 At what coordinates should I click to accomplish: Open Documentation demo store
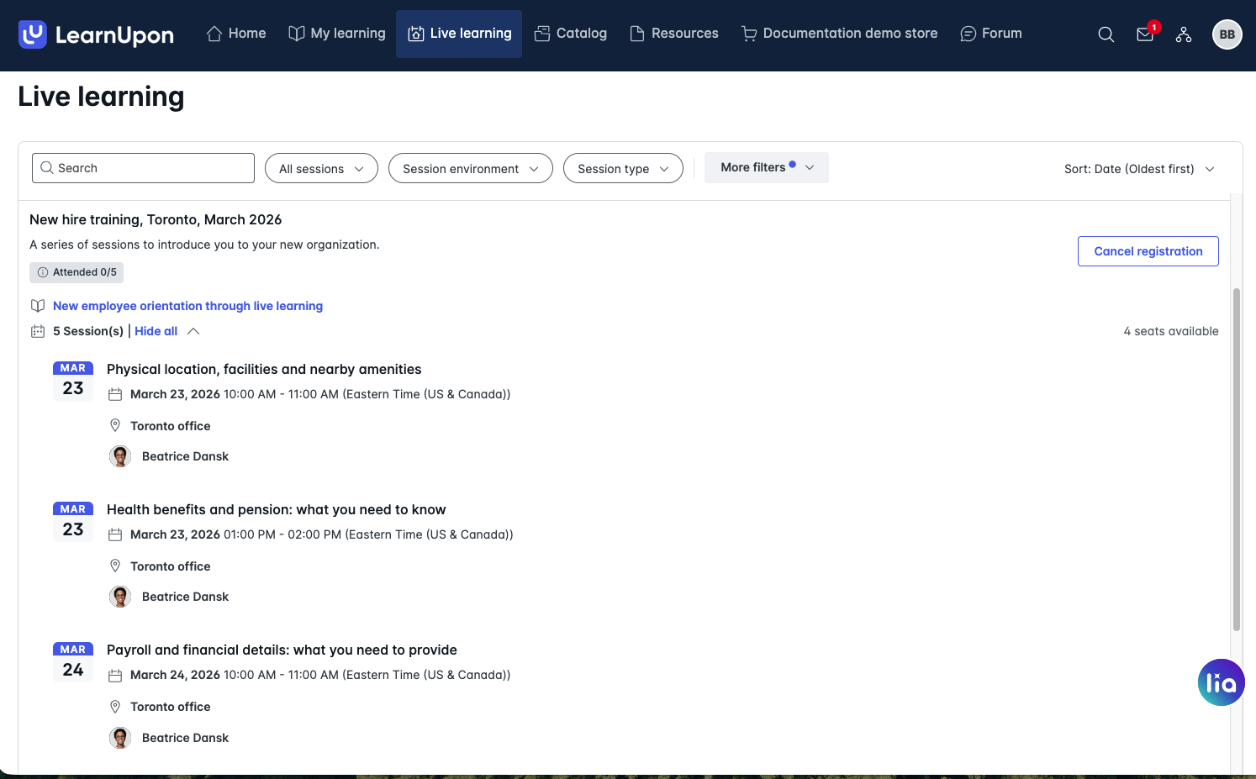[x=840, y=34]
